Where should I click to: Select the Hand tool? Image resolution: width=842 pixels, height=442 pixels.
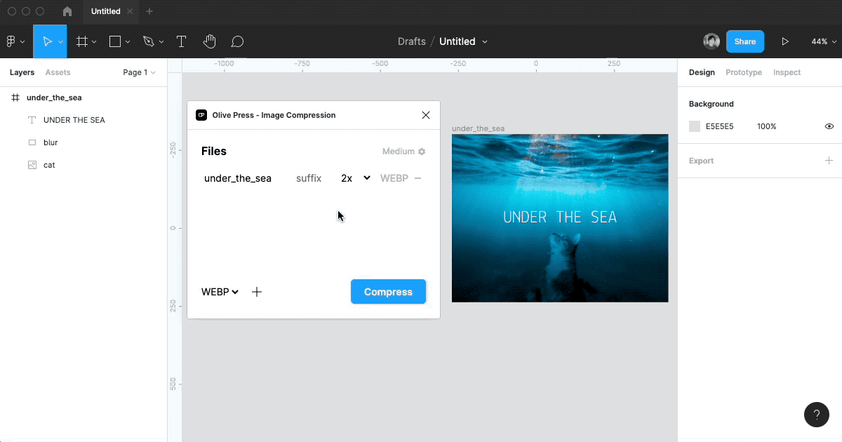click(x=209, y=41)
